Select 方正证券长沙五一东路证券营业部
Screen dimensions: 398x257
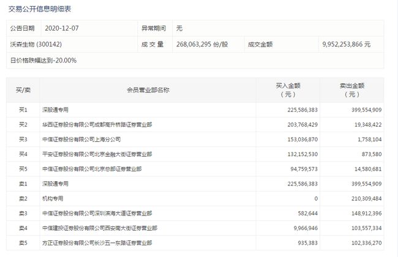(x=97, y=243)
